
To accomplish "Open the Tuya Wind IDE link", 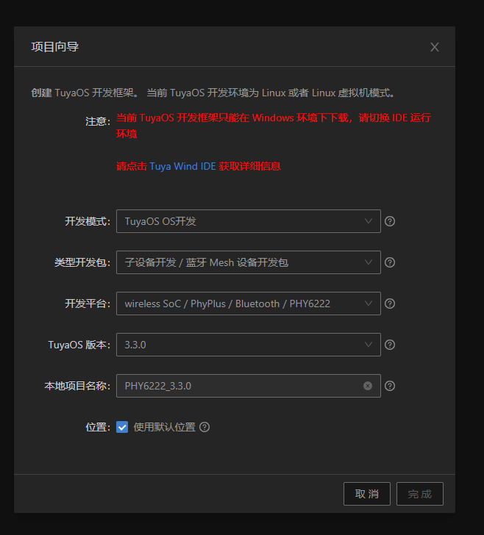I will click(182, 167).
